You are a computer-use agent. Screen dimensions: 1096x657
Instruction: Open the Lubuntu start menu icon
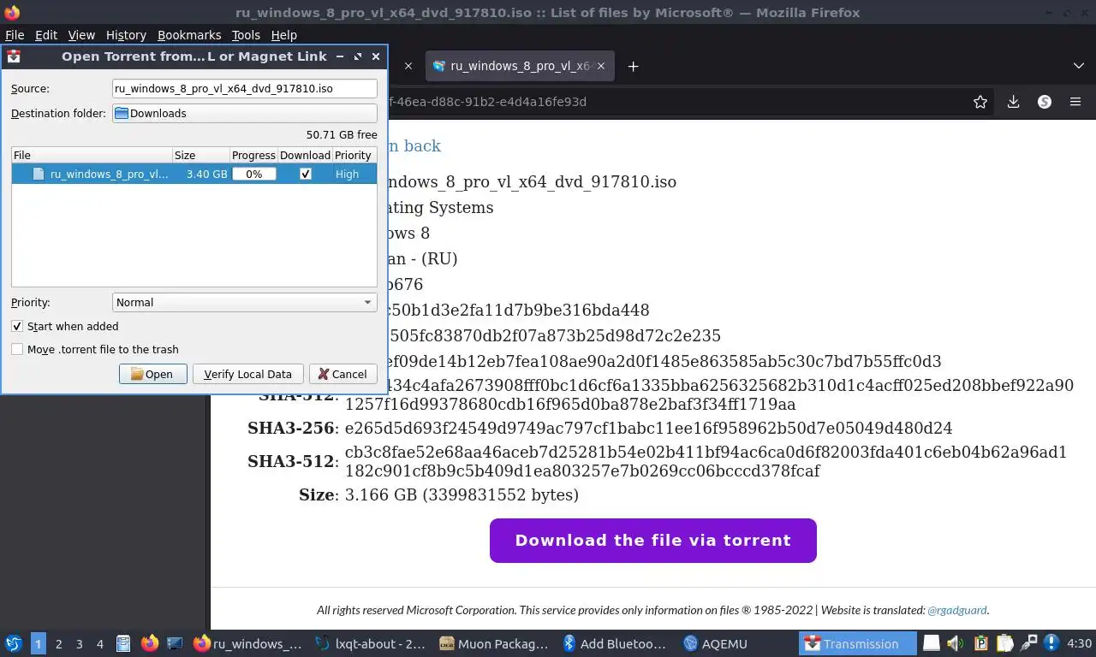pyautogui.click(x=13, y=643)
